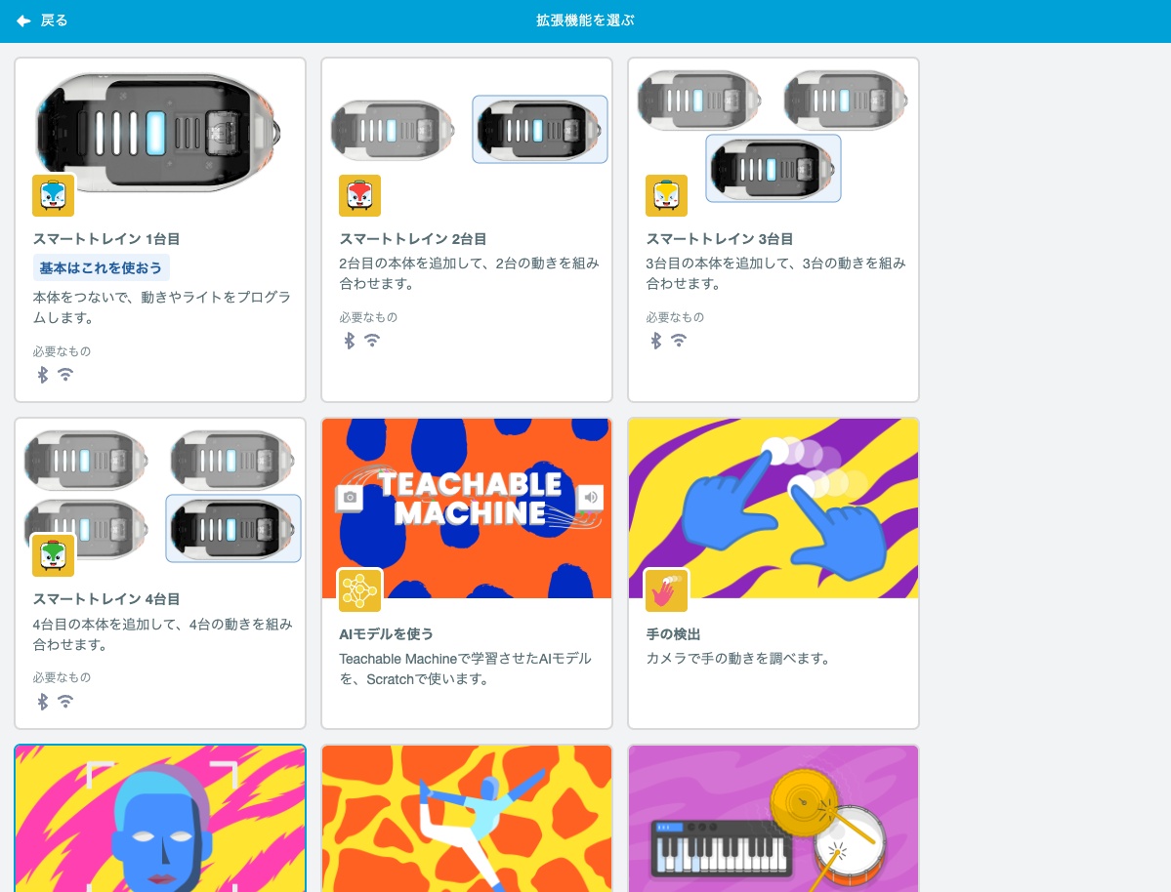The height and width of the screenshot is (892, 1171).
Task: Click Bluetooth icon under スマートトレイン 3台目
Action: (655, 341)
